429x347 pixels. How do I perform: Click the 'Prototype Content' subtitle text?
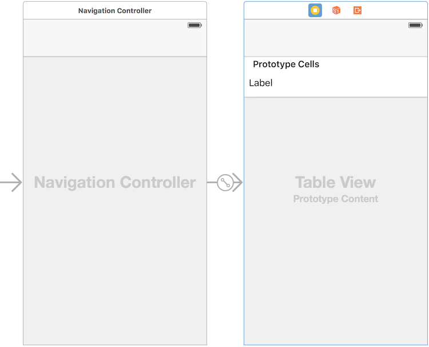[x=335, y=199]
